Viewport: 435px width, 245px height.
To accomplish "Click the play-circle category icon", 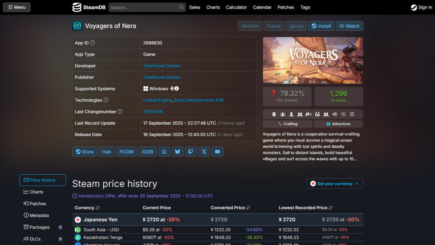I will click(x=343, y=114).
